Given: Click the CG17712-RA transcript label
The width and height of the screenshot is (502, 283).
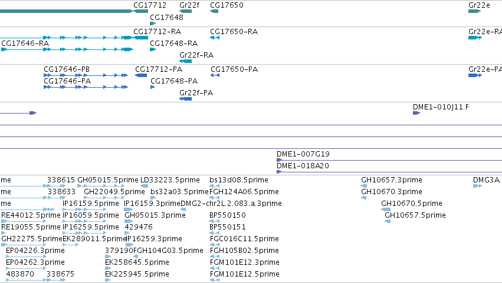Looking at the screenshot, I should (157, 32).
